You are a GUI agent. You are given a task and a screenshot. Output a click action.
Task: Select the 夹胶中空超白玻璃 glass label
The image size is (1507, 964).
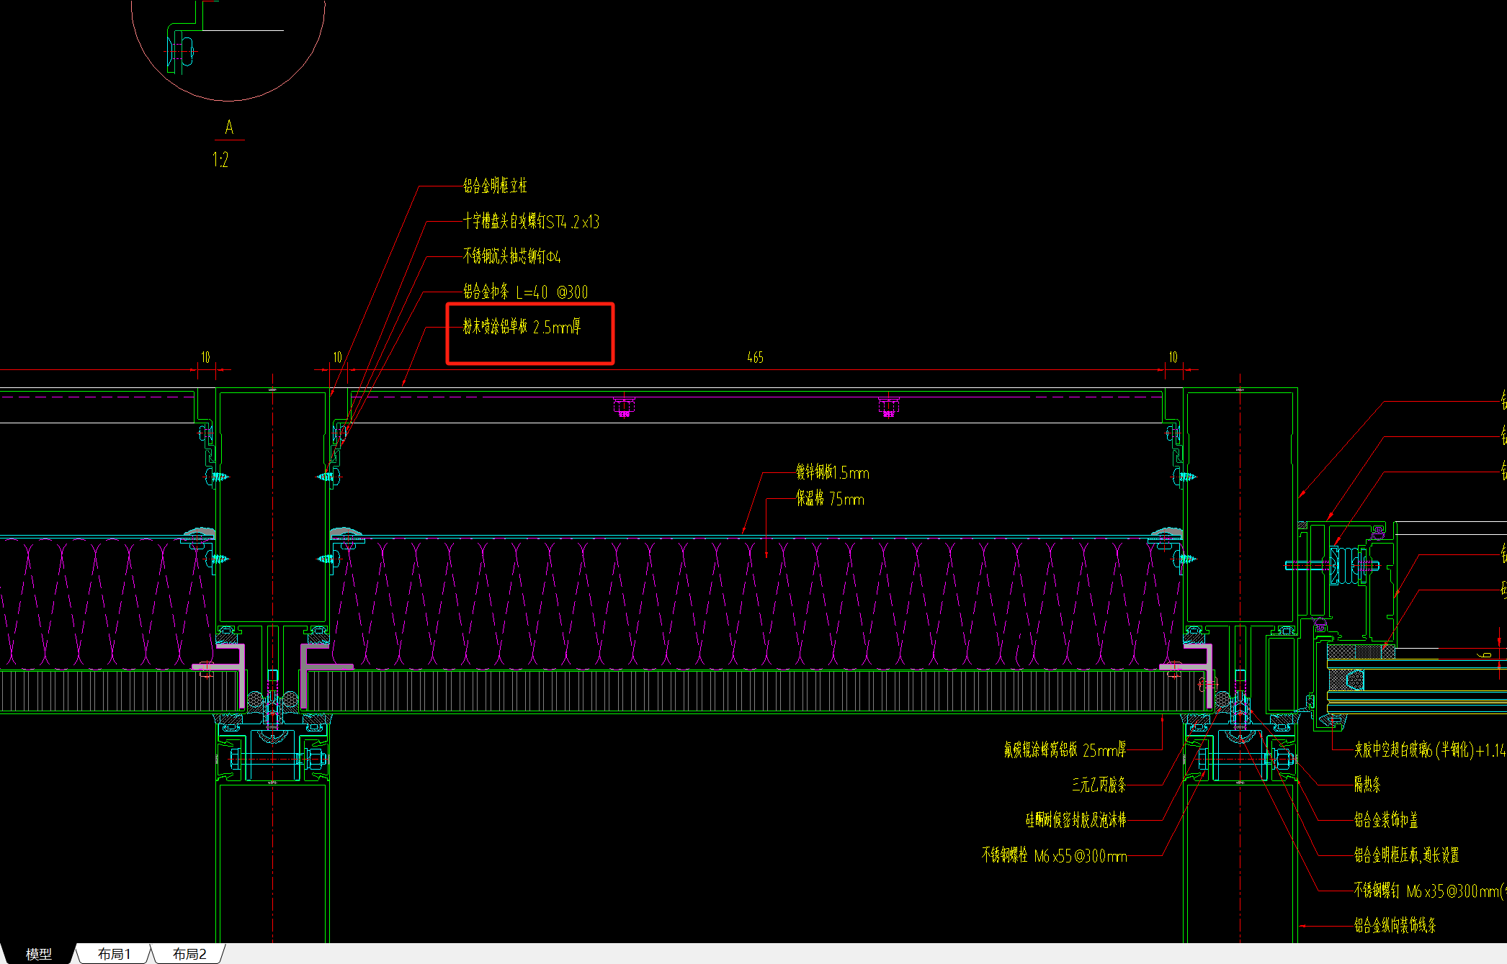[1430, 749]
